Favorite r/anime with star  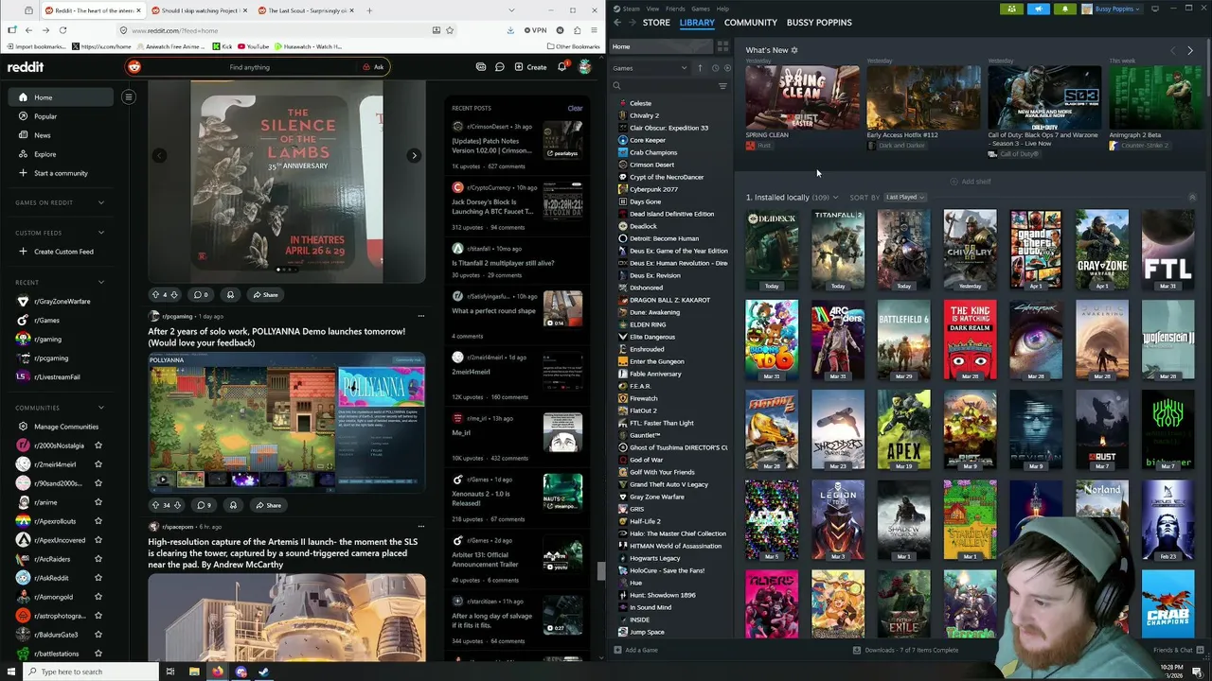(x=98, y=502)
